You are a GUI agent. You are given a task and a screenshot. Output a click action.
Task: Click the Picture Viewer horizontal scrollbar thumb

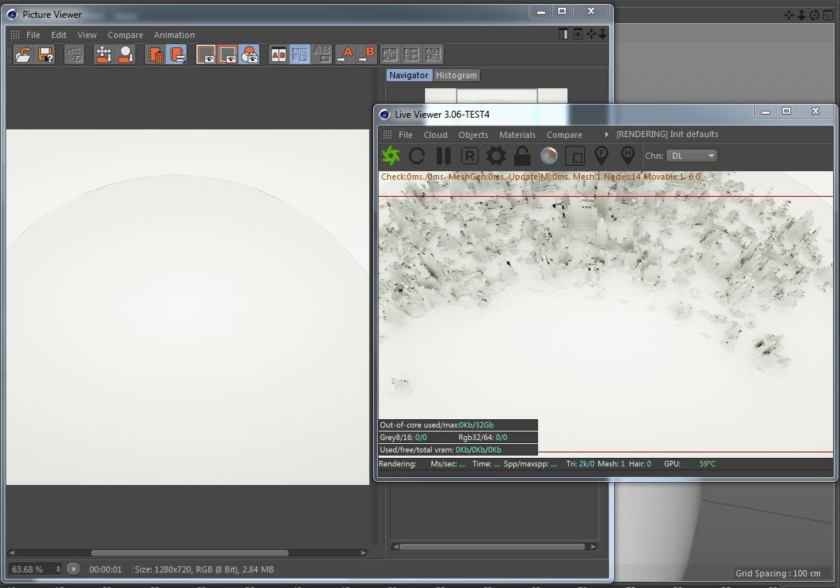[190, 552]
